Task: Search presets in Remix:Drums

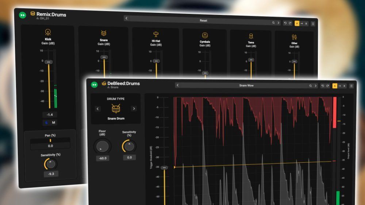Action: pos(273,23)
